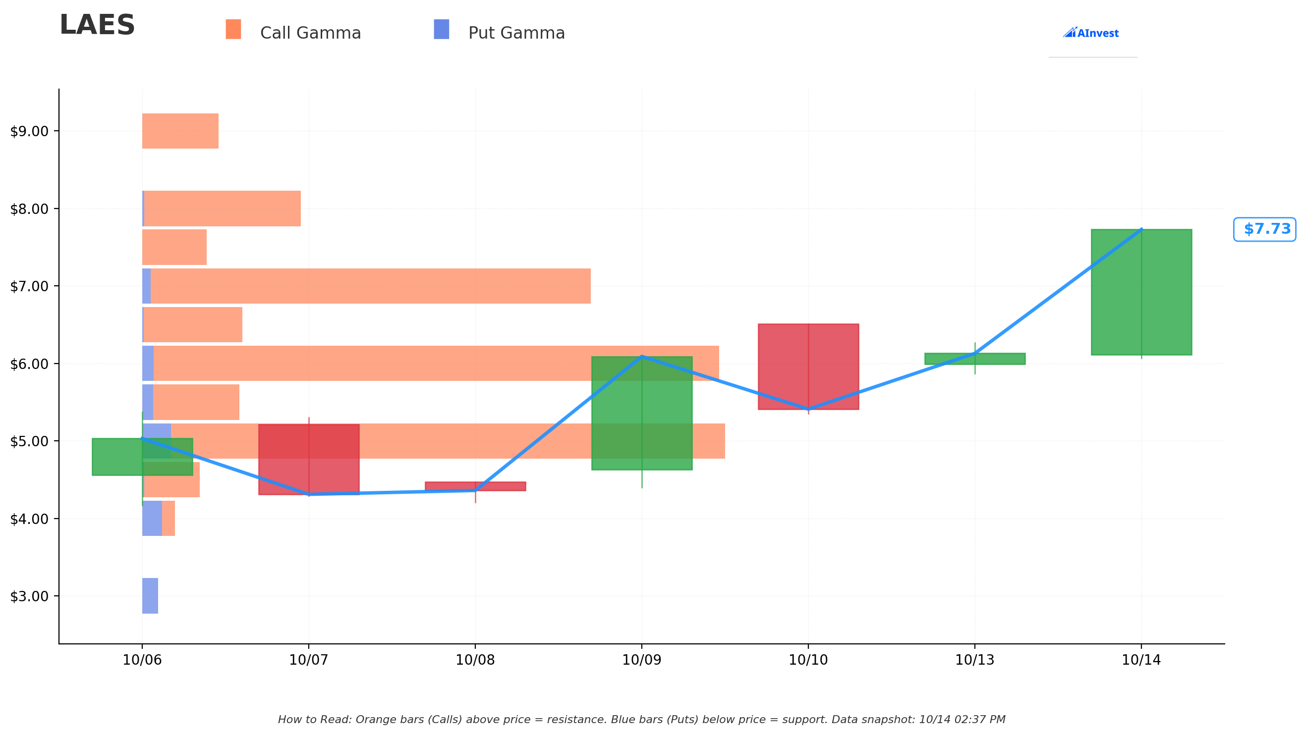Select the red 10/07 candlestick
The width and height of the screenshot is (1301, 735).
coord(309,460)
